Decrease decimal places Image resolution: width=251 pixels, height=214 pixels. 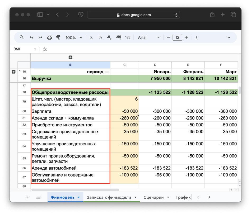[109, 37]
